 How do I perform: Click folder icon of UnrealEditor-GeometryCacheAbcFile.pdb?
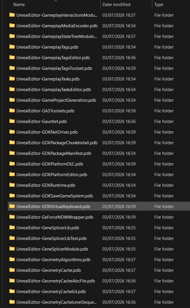(12, 280)
